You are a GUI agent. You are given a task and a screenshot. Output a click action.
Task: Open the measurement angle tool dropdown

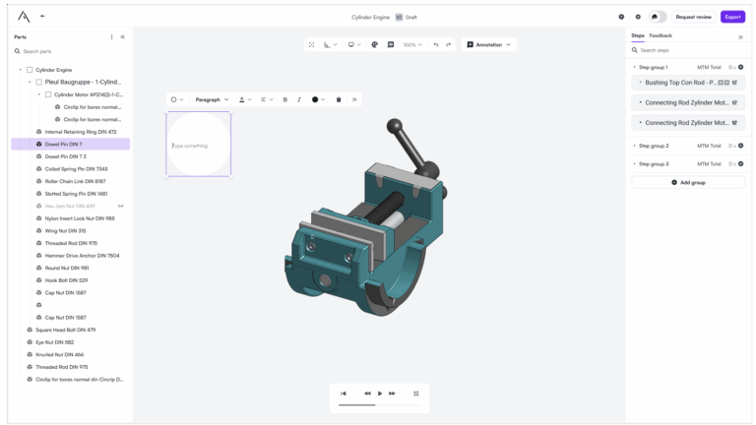[x=331, y=45]
